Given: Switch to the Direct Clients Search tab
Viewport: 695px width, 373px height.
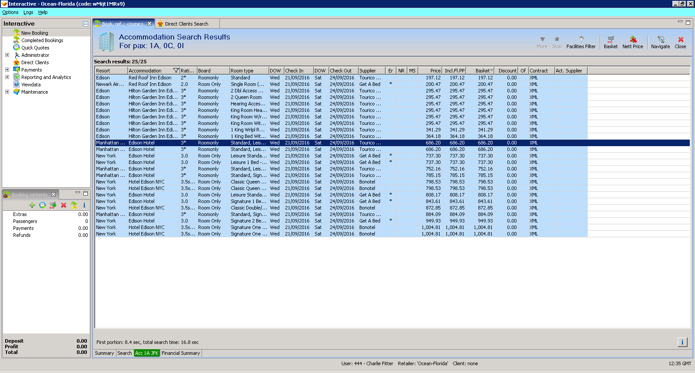Looking at the screenshot, I should [186, 24].
